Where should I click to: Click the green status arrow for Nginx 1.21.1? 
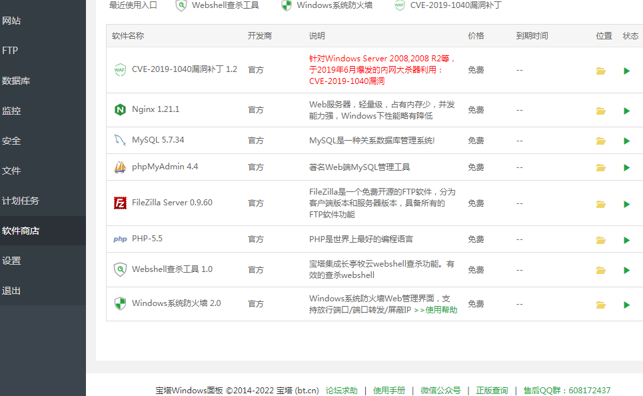coord(626,111)
